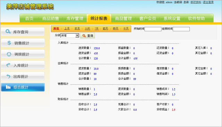Filter by 7天 time range
This screenshot has width=222, height=127.
click(96, 29)
